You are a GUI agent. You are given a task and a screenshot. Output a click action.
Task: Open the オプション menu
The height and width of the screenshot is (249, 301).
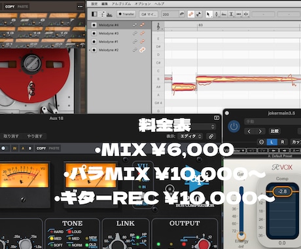143,4
